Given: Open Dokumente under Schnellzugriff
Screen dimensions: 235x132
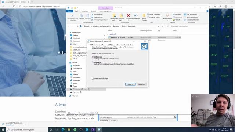Looking at the screenshot, I should pyautogui.click(x=76, y=41).
